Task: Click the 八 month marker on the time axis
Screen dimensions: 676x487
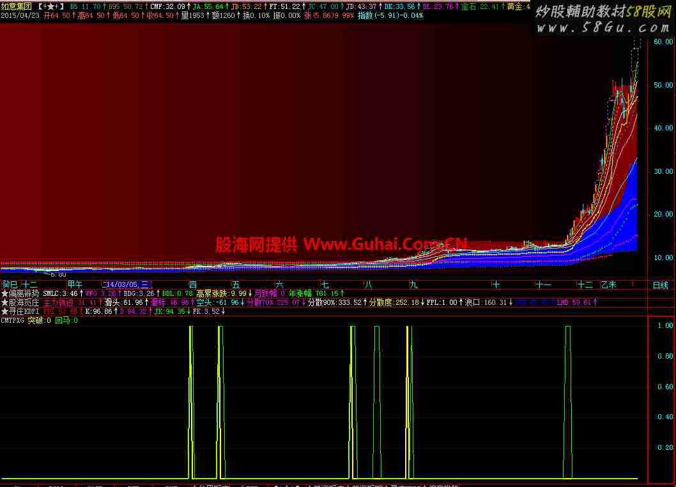Action: point(367,284)
